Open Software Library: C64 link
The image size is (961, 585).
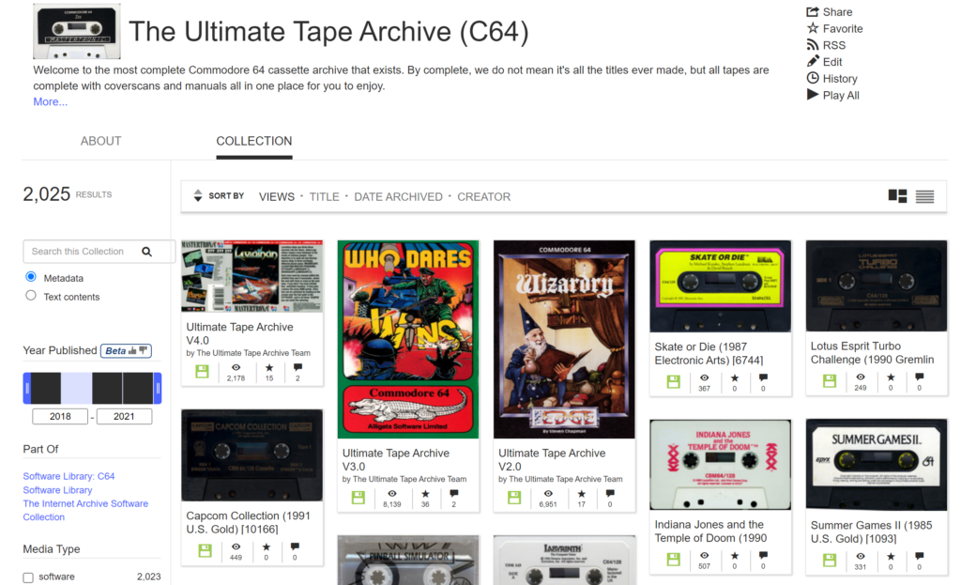(x=69, y=476)
